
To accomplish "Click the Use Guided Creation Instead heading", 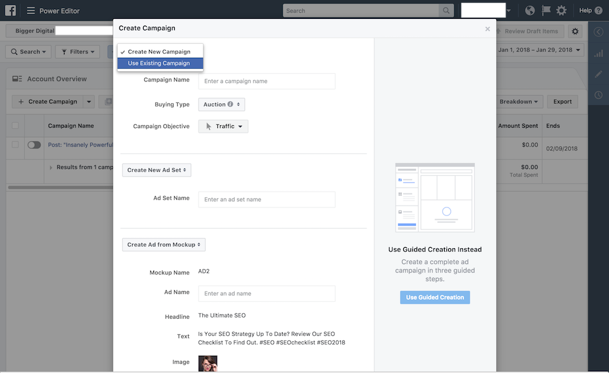I will 435,249.
